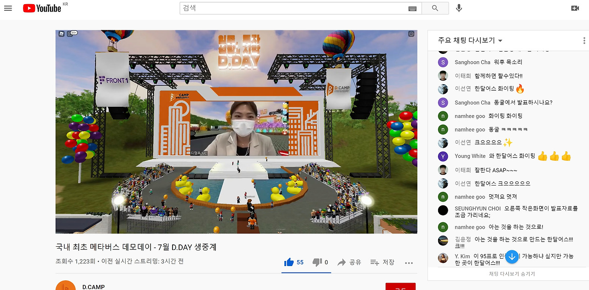The width and height of the screenshot is (589, 290).
Task: Click SEUNGHYUN CHOI black avatar
Action: tap(443, 210)
